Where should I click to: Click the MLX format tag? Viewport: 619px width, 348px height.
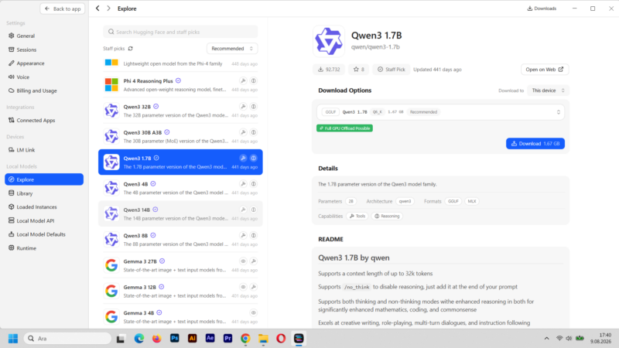(472, 201)
